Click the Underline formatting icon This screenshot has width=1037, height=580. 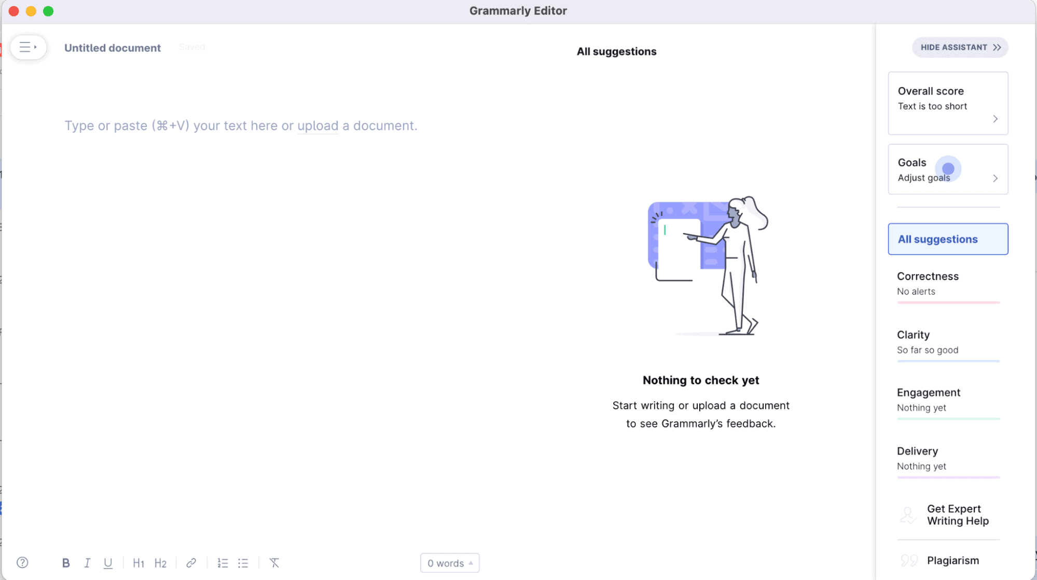point(108,563)
